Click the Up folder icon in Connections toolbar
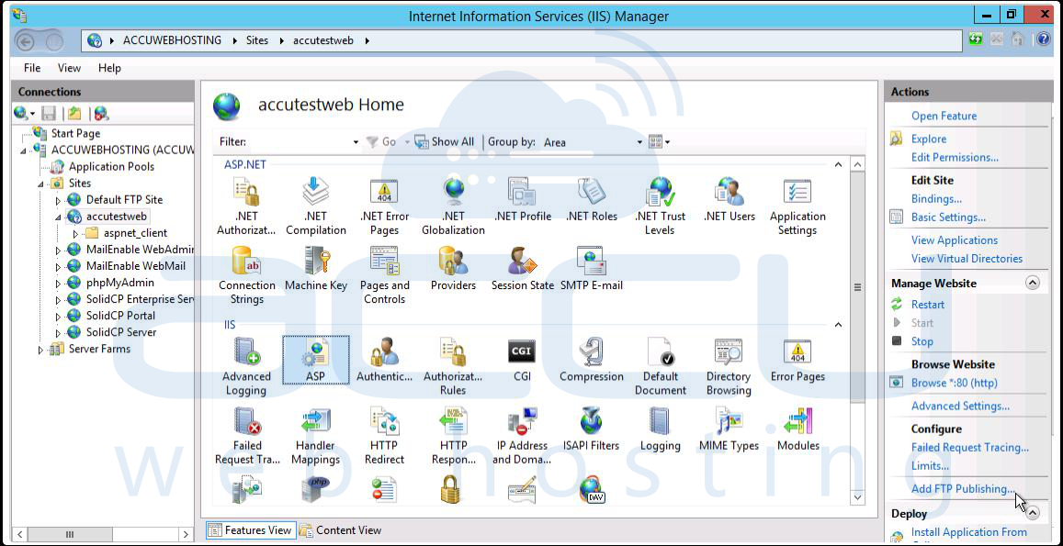 [x=74, y=113]
